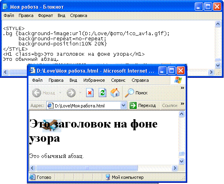Click the 'Мой компьютер' status text
This screenshot has height=184, width=224.
click(x=128, y=177)
